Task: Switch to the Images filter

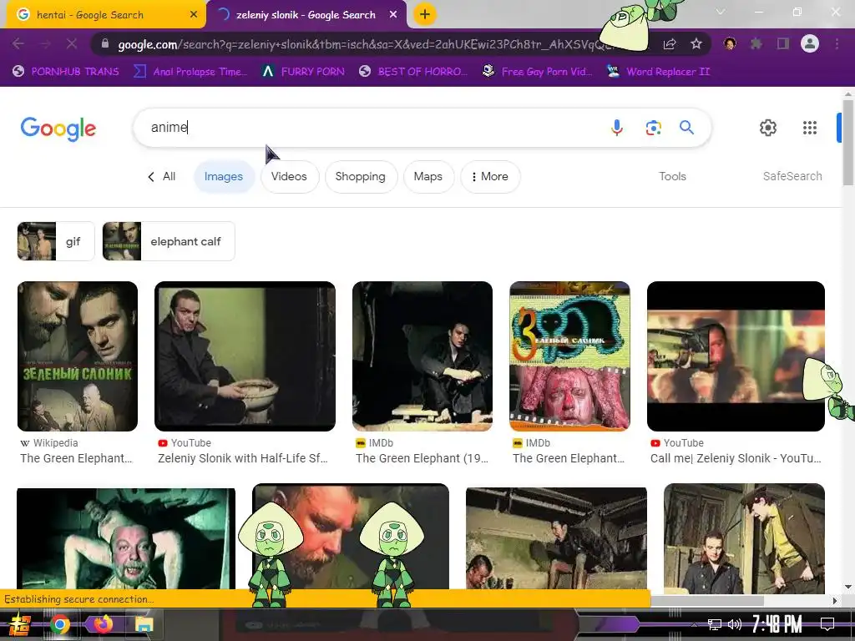Action: pos(224,177)
